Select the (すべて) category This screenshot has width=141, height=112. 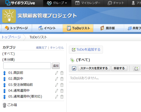pyautogui.click(x=9, y=54)
